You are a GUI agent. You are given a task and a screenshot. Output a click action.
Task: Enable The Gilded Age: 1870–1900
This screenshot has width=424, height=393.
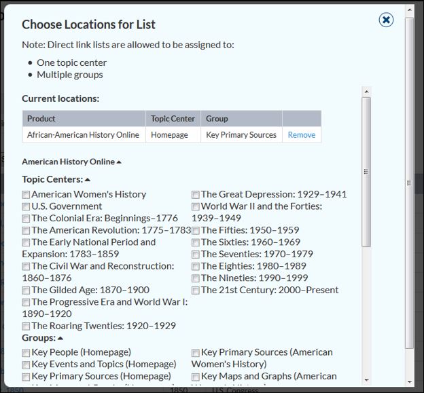point(26,291)
